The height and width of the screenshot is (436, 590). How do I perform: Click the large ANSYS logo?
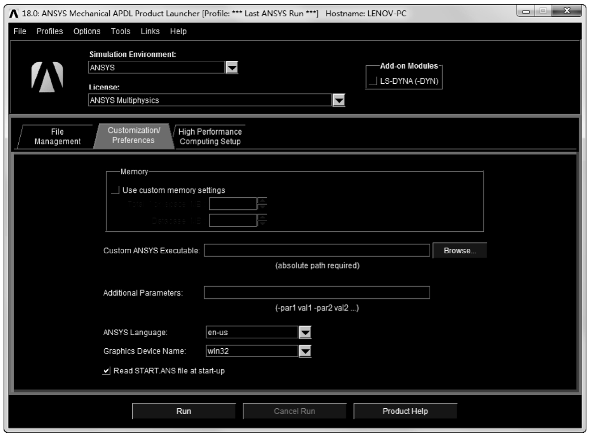coord(47,77)
